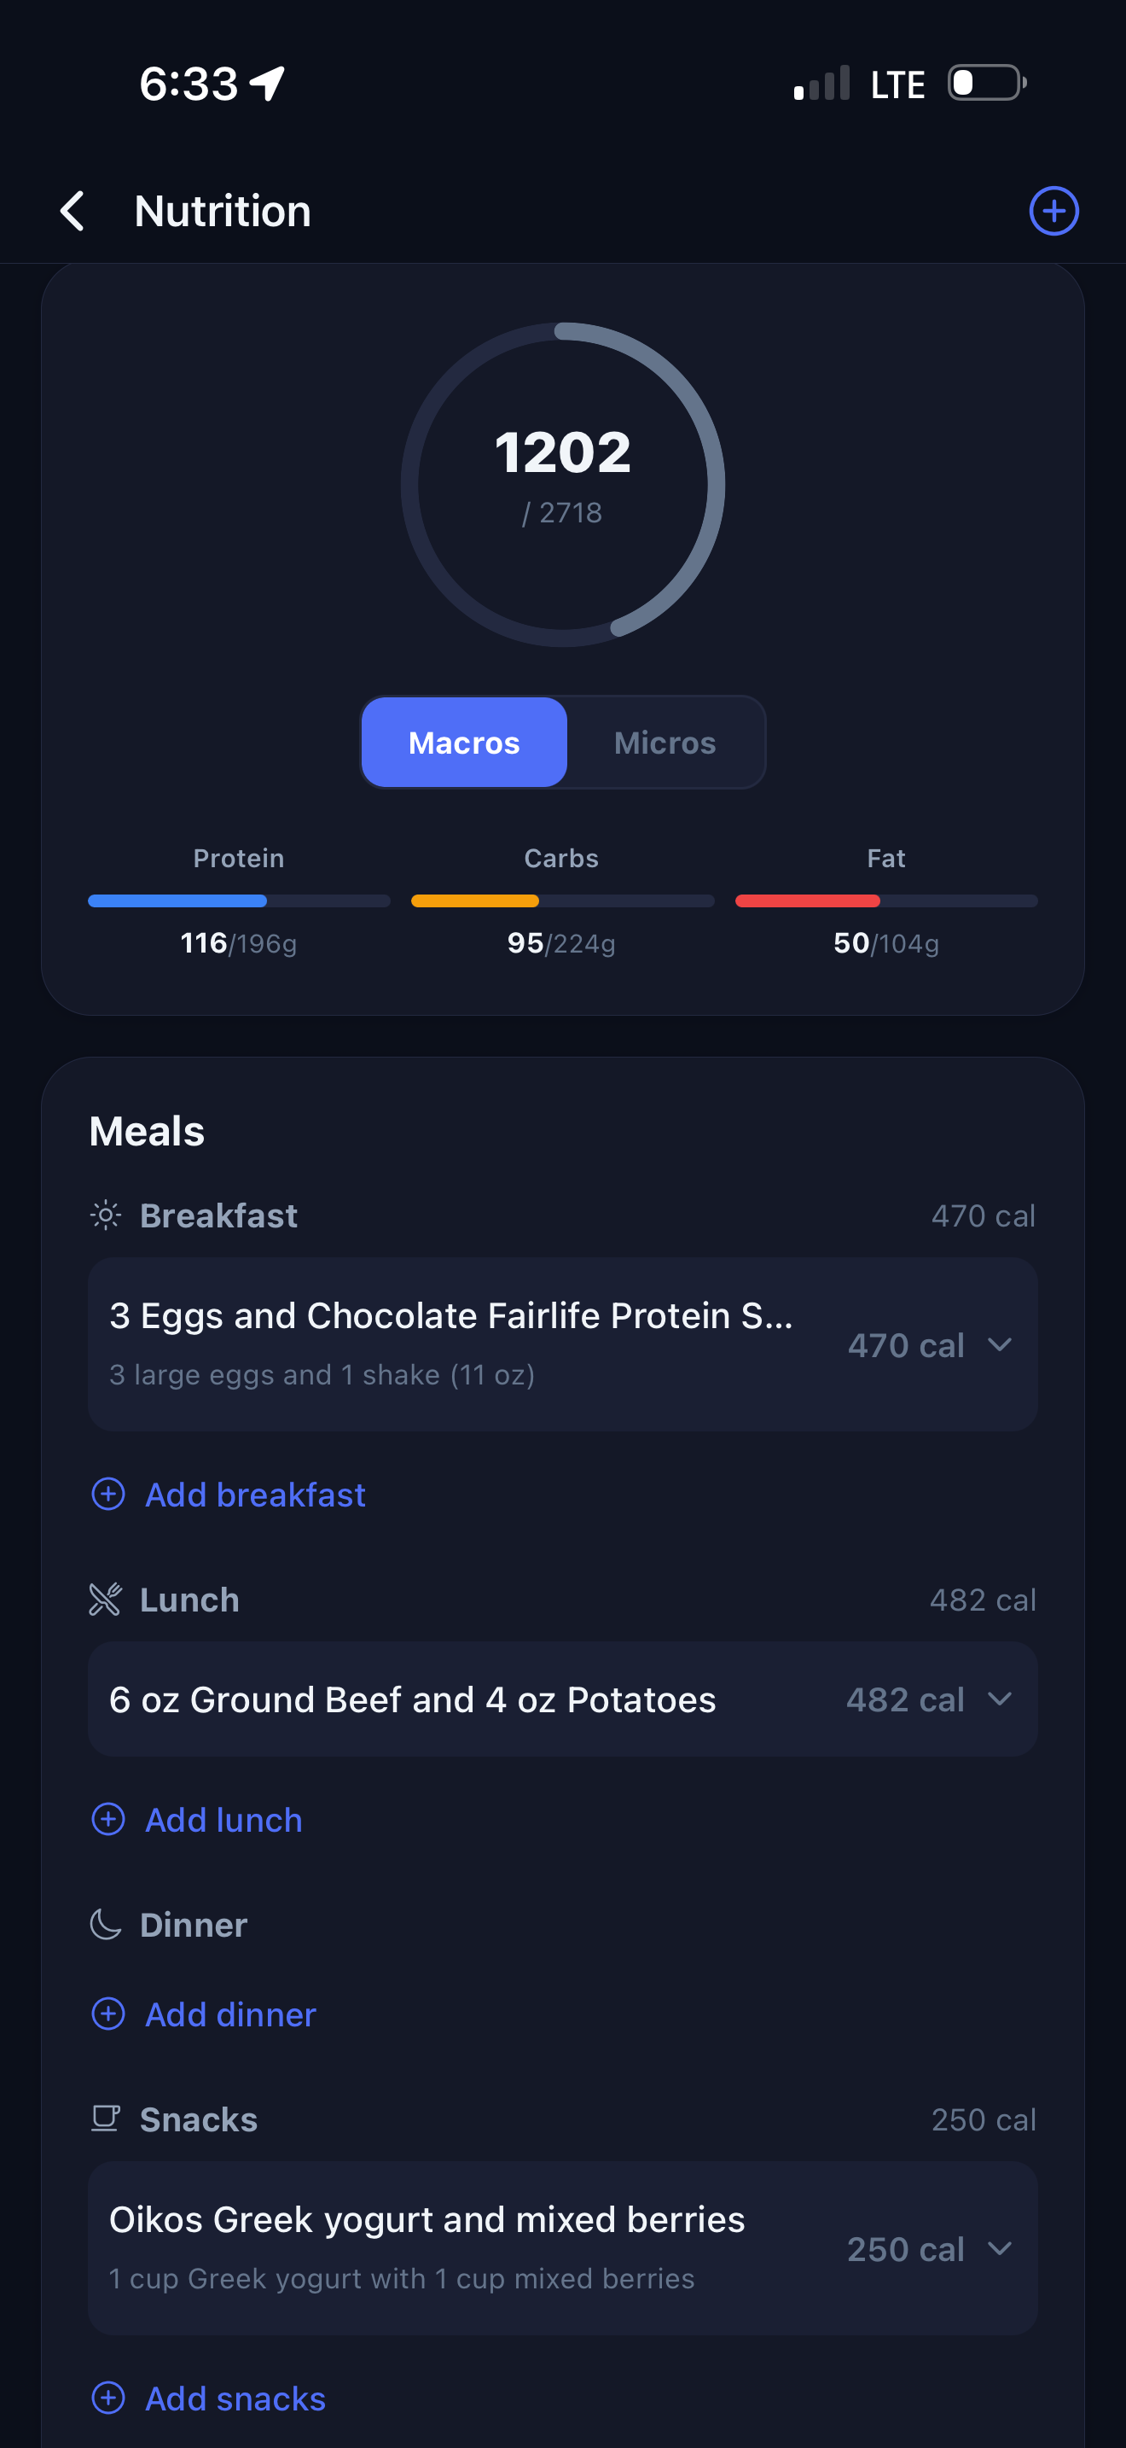
Task: Click the Protein progress bar
Action: [237, 900]
